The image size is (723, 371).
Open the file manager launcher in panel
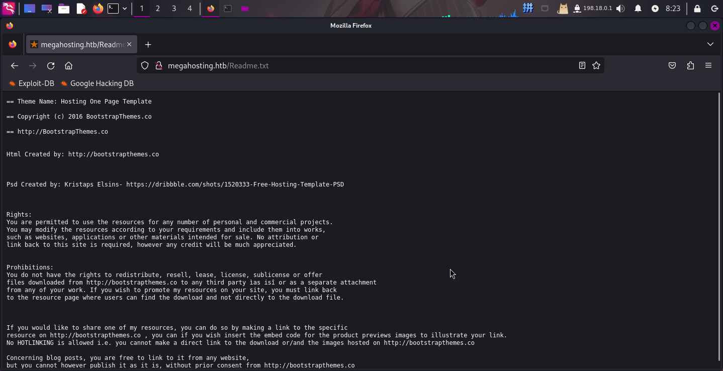pyautogui.click(x=64, y=9)
